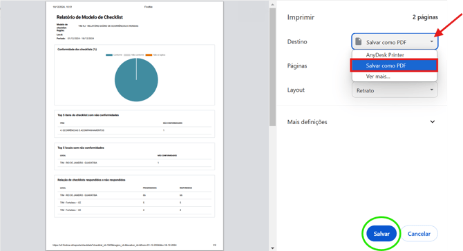Click the orange Não se aplica legend swatch
The width and height of the screenshot is (463, 251).
coord(149,54)
